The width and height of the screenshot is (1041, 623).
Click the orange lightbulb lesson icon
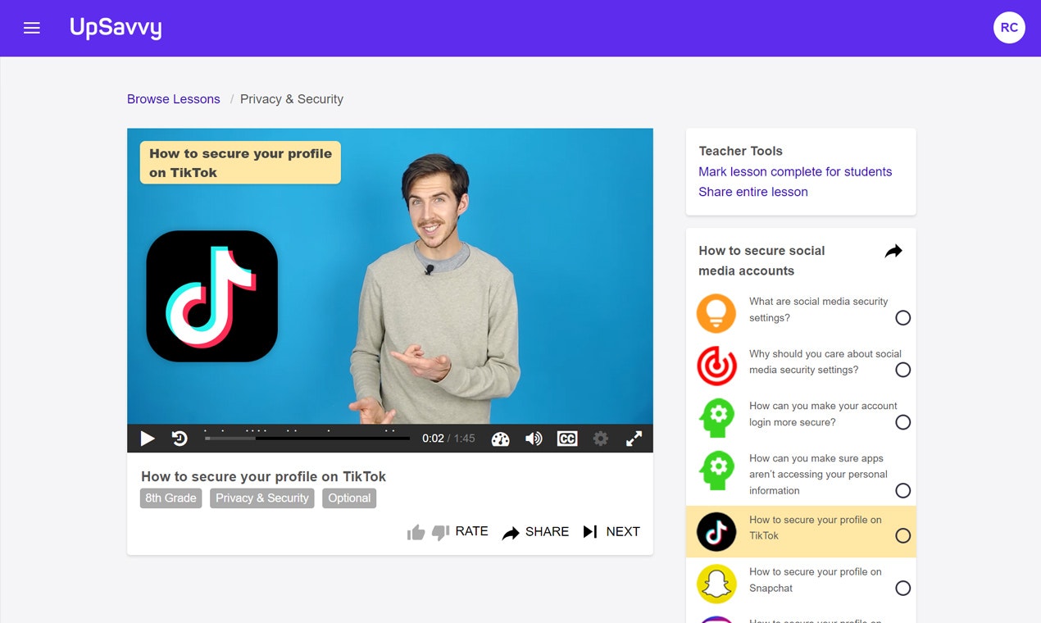[716, 313]
